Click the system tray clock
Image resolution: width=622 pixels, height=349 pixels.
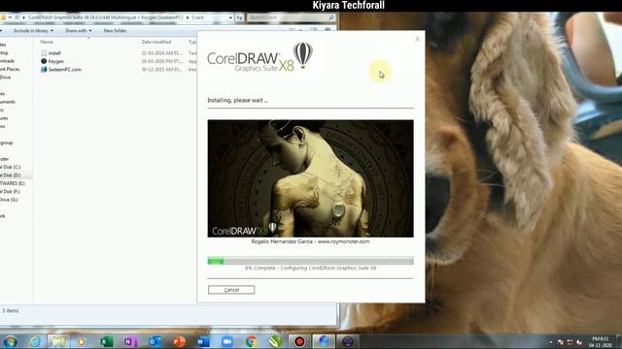click(x=600, y=342)
